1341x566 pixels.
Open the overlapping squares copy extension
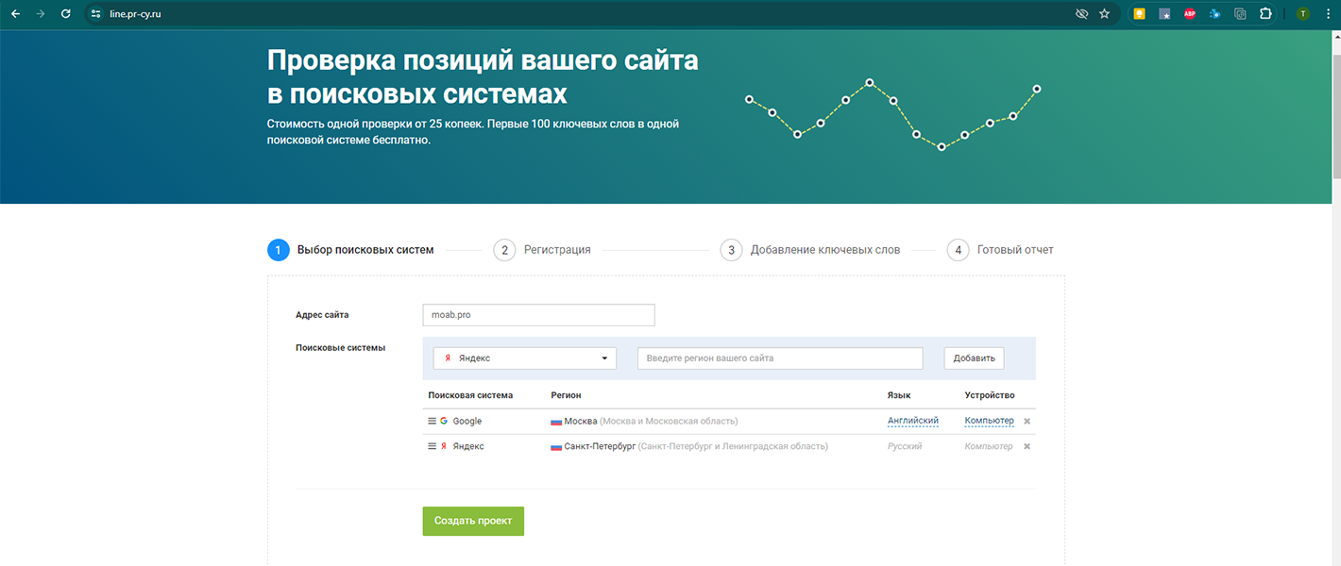pyautogui.click(x=1240, y=14)
